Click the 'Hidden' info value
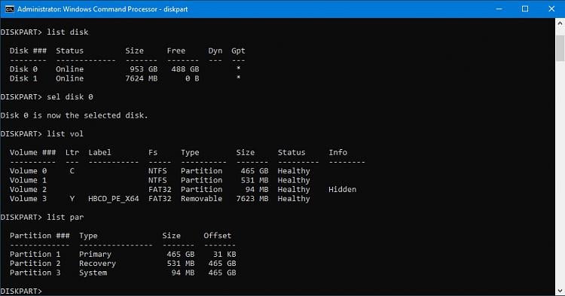The image size is (565, 296). (342, 189)
